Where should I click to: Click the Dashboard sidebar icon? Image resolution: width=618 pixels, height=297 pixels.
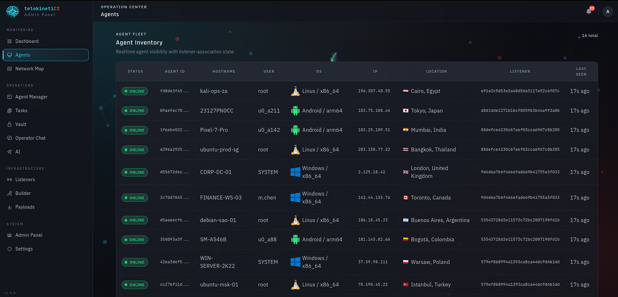click(x=10, y=41)
